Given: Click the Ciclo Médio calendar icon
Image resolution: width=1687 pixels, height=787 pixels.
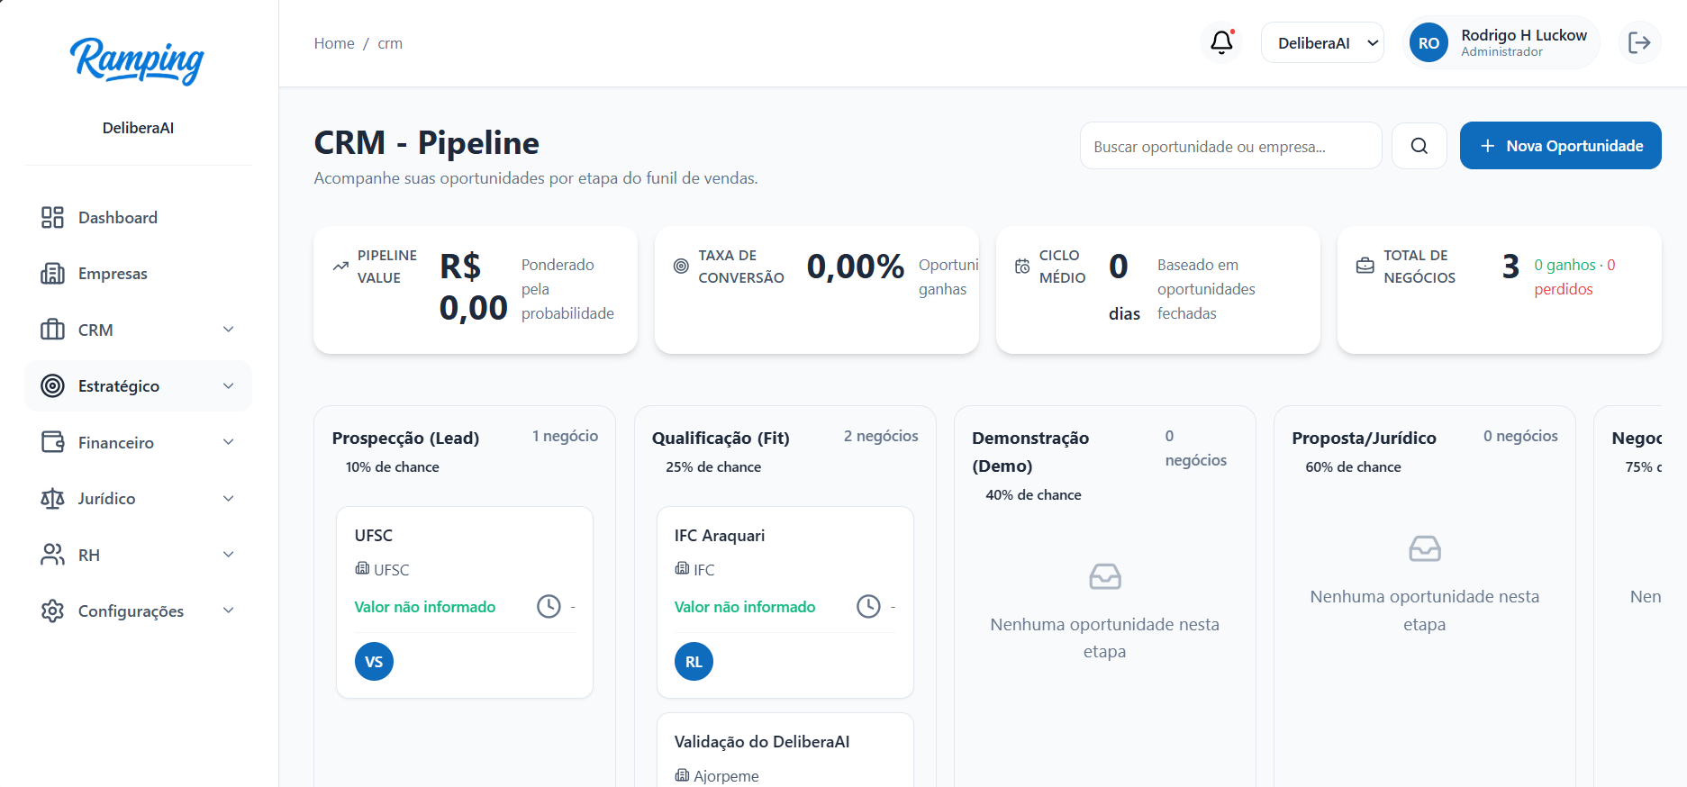Looking at the screenshot, I should click(x=1022, y=267).
